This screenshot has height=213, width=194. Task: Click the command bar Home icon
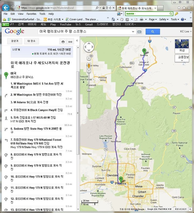113,19
